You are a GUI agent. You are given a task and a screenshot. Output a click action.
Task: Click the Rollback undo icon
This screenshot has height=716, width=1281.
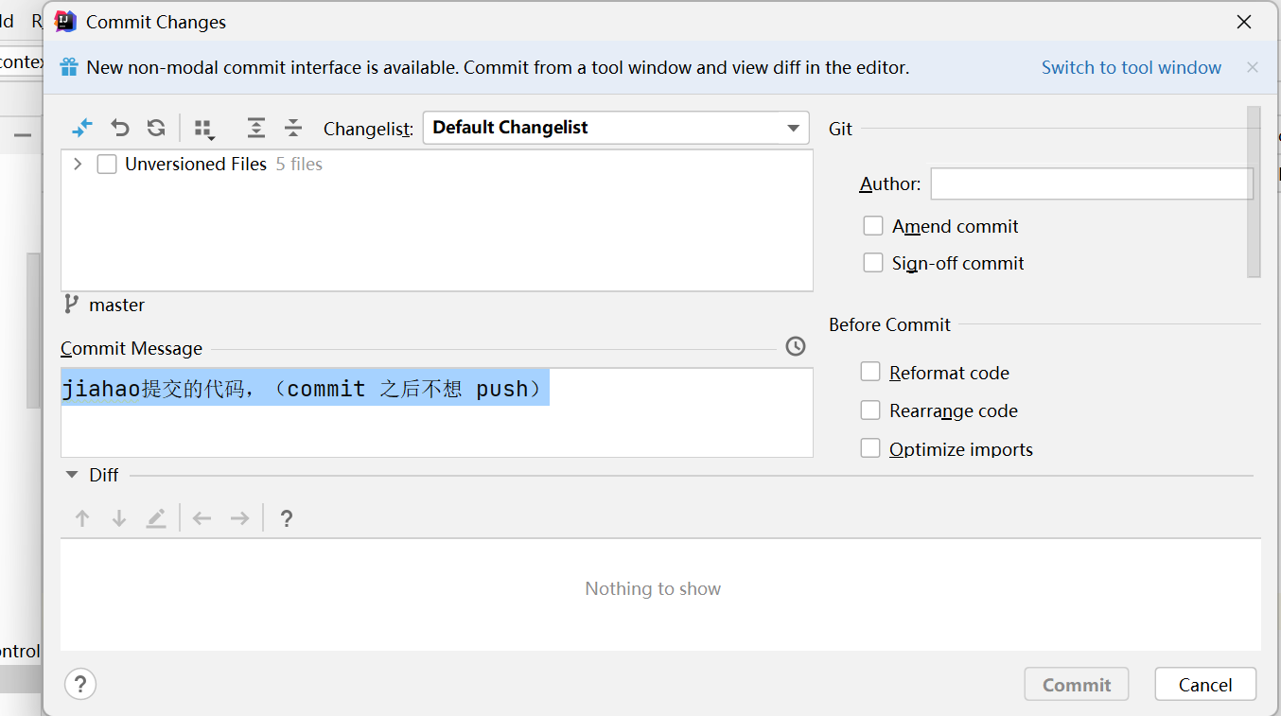(120, 128)
